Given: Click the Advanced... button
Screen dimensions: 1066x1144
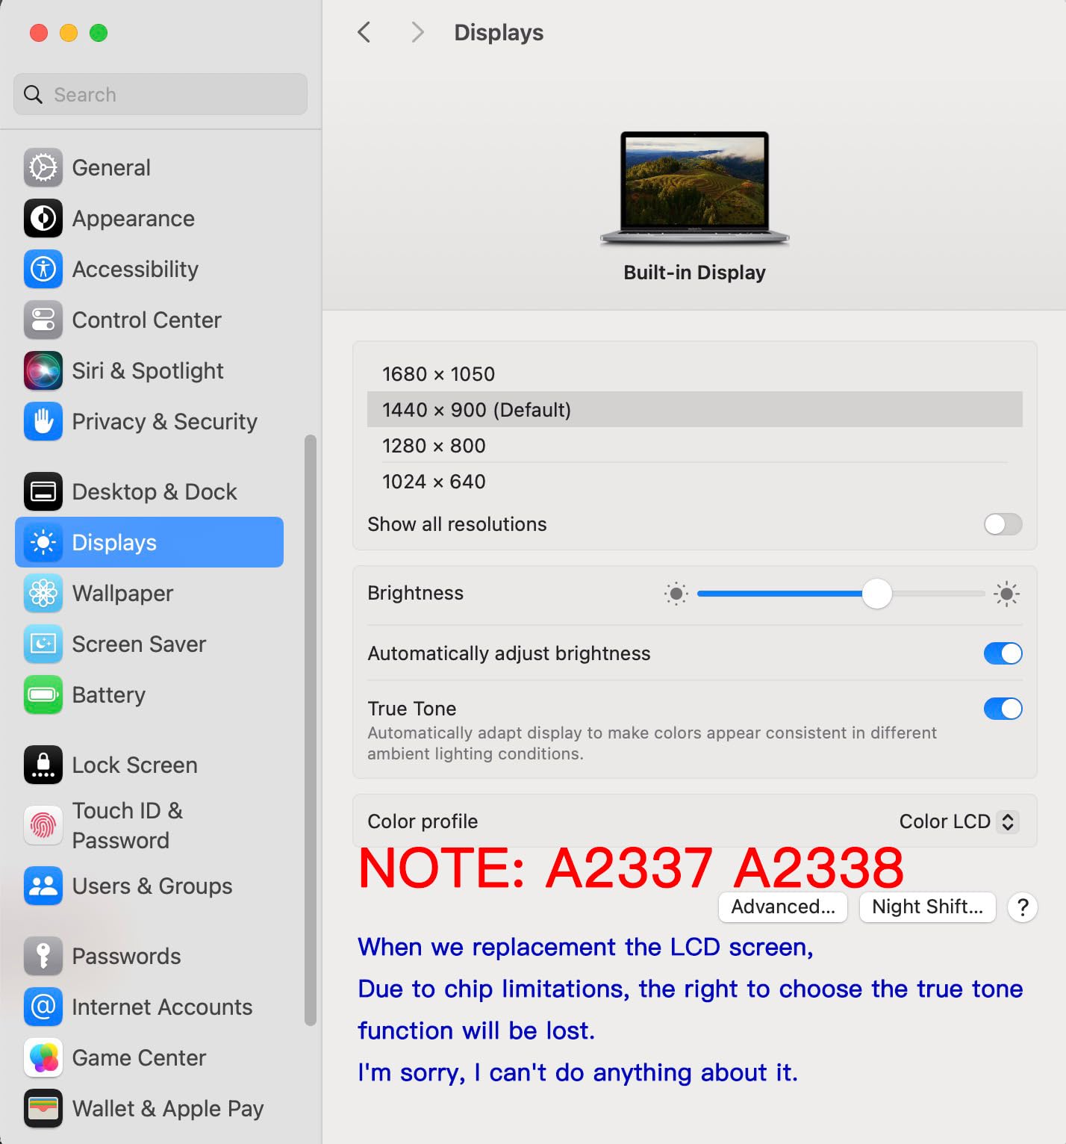Looking at the screenshot, I should click(x=783, y=907).
